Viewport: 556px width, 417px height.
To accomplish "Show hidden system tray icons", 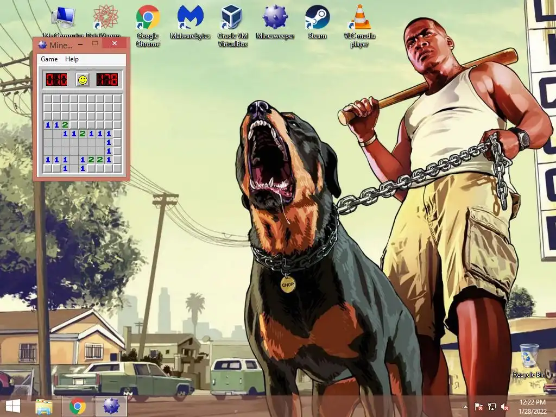I will (465, 407).
